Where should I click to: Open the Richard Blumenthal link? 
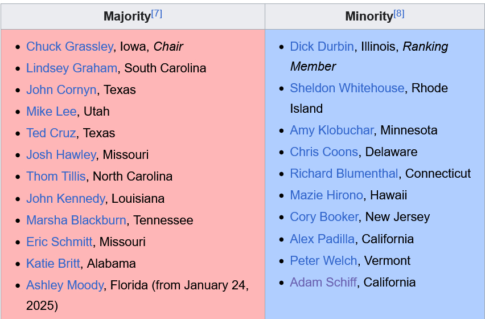point(344,174)
